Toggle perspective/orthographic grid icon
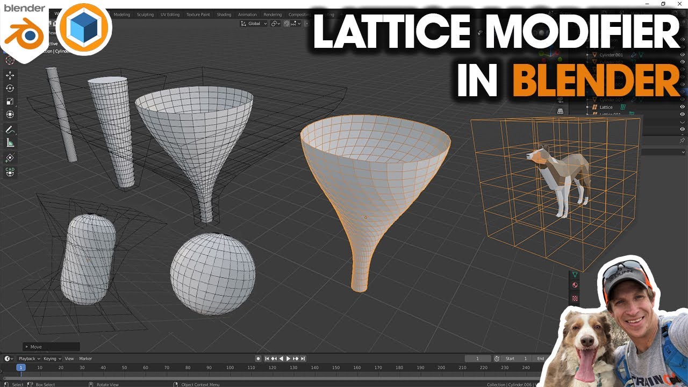The image size is (688, 387). [x=560, y=111]
